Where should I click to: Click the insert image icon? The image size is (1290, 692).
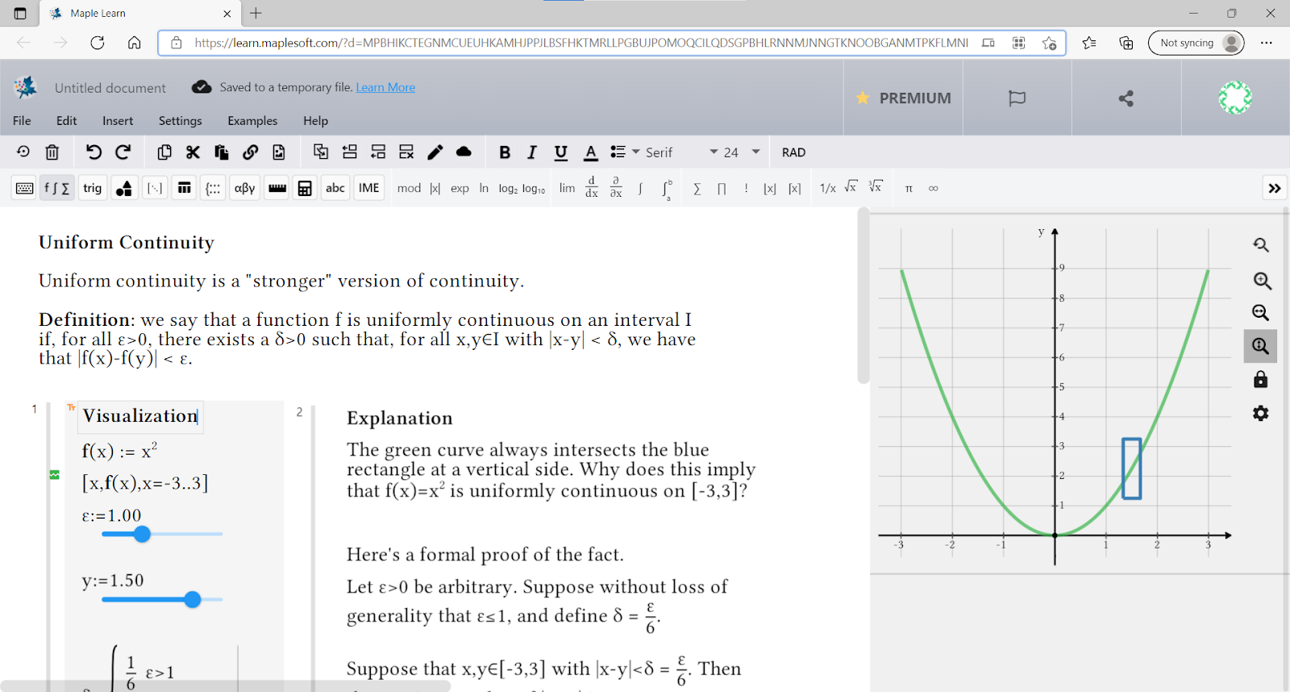point(279,152)
